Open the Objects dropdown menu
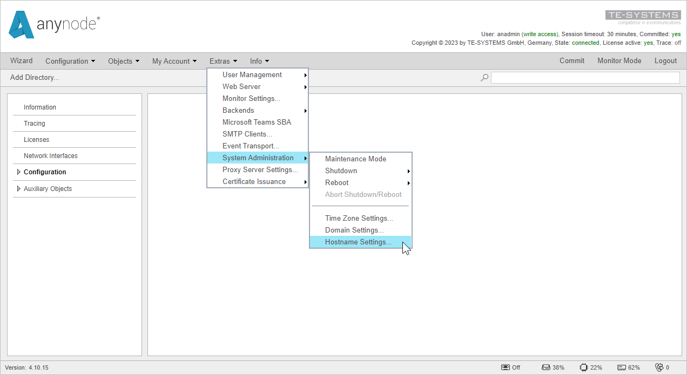Screen dimensions: 687x375 123,61
